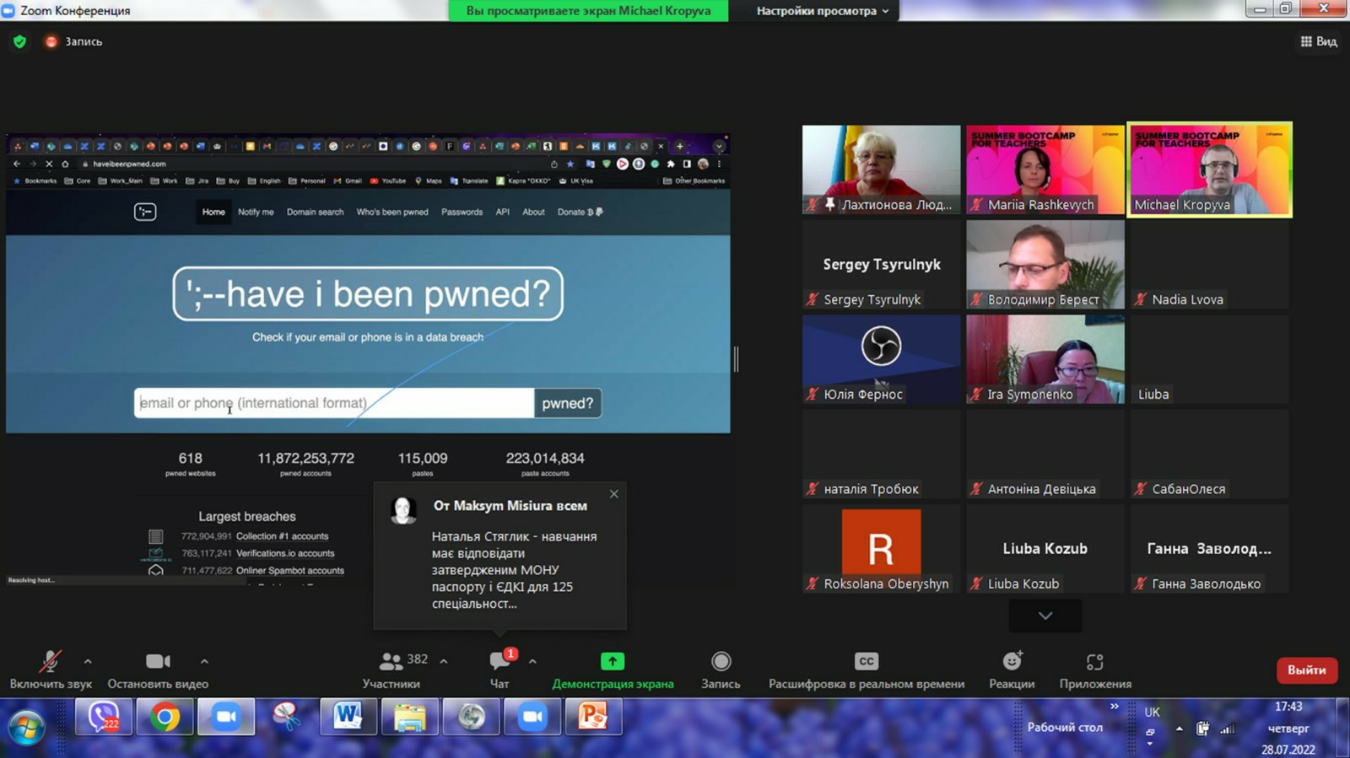Expand audio options arrow beside microphone
This screenshot has width=1350, height=758.
coord(88,661)
